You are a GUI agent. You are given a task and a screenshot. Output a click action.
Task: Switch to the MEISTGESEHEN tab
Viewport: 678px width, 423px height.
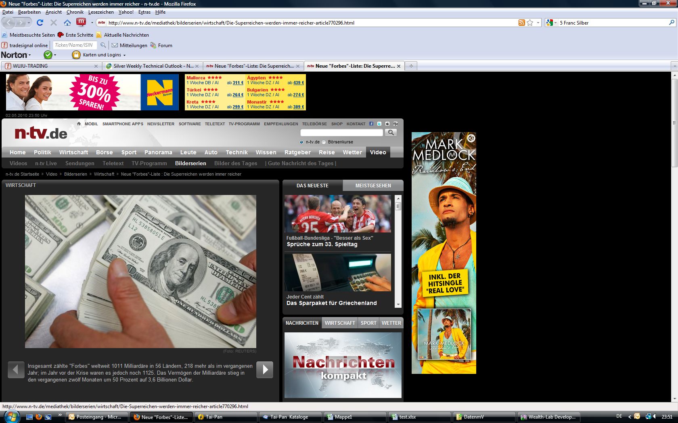[x=373, y=186]
